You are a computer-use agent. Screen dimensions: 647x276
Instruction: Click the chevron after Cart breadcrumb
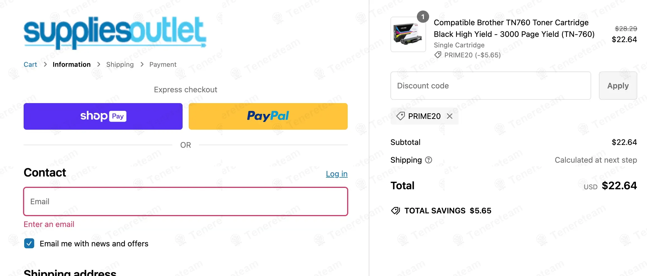45,65
